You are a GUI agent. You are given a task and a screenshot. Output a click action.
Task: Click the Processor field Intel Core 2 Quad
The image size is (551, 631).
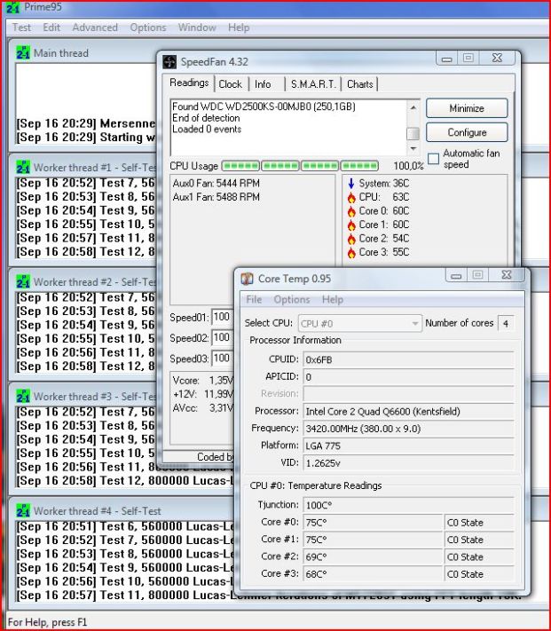pyautogui.click(x=409, y=411)
